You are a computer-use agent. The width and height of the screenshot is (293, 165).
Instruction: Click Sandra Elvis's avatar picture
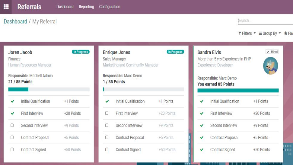(x=271, y=66)
